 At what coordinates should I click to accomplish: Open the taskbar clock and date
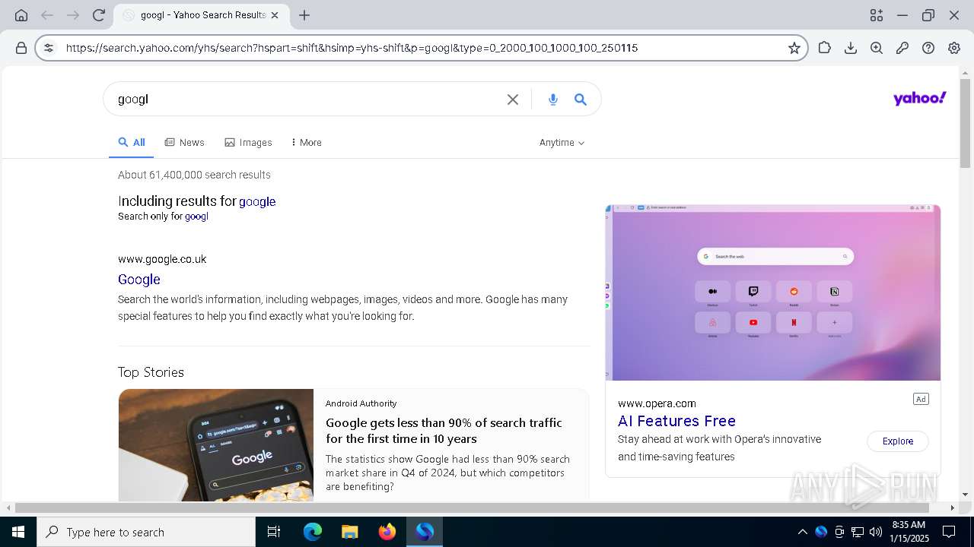click(909, 532)
